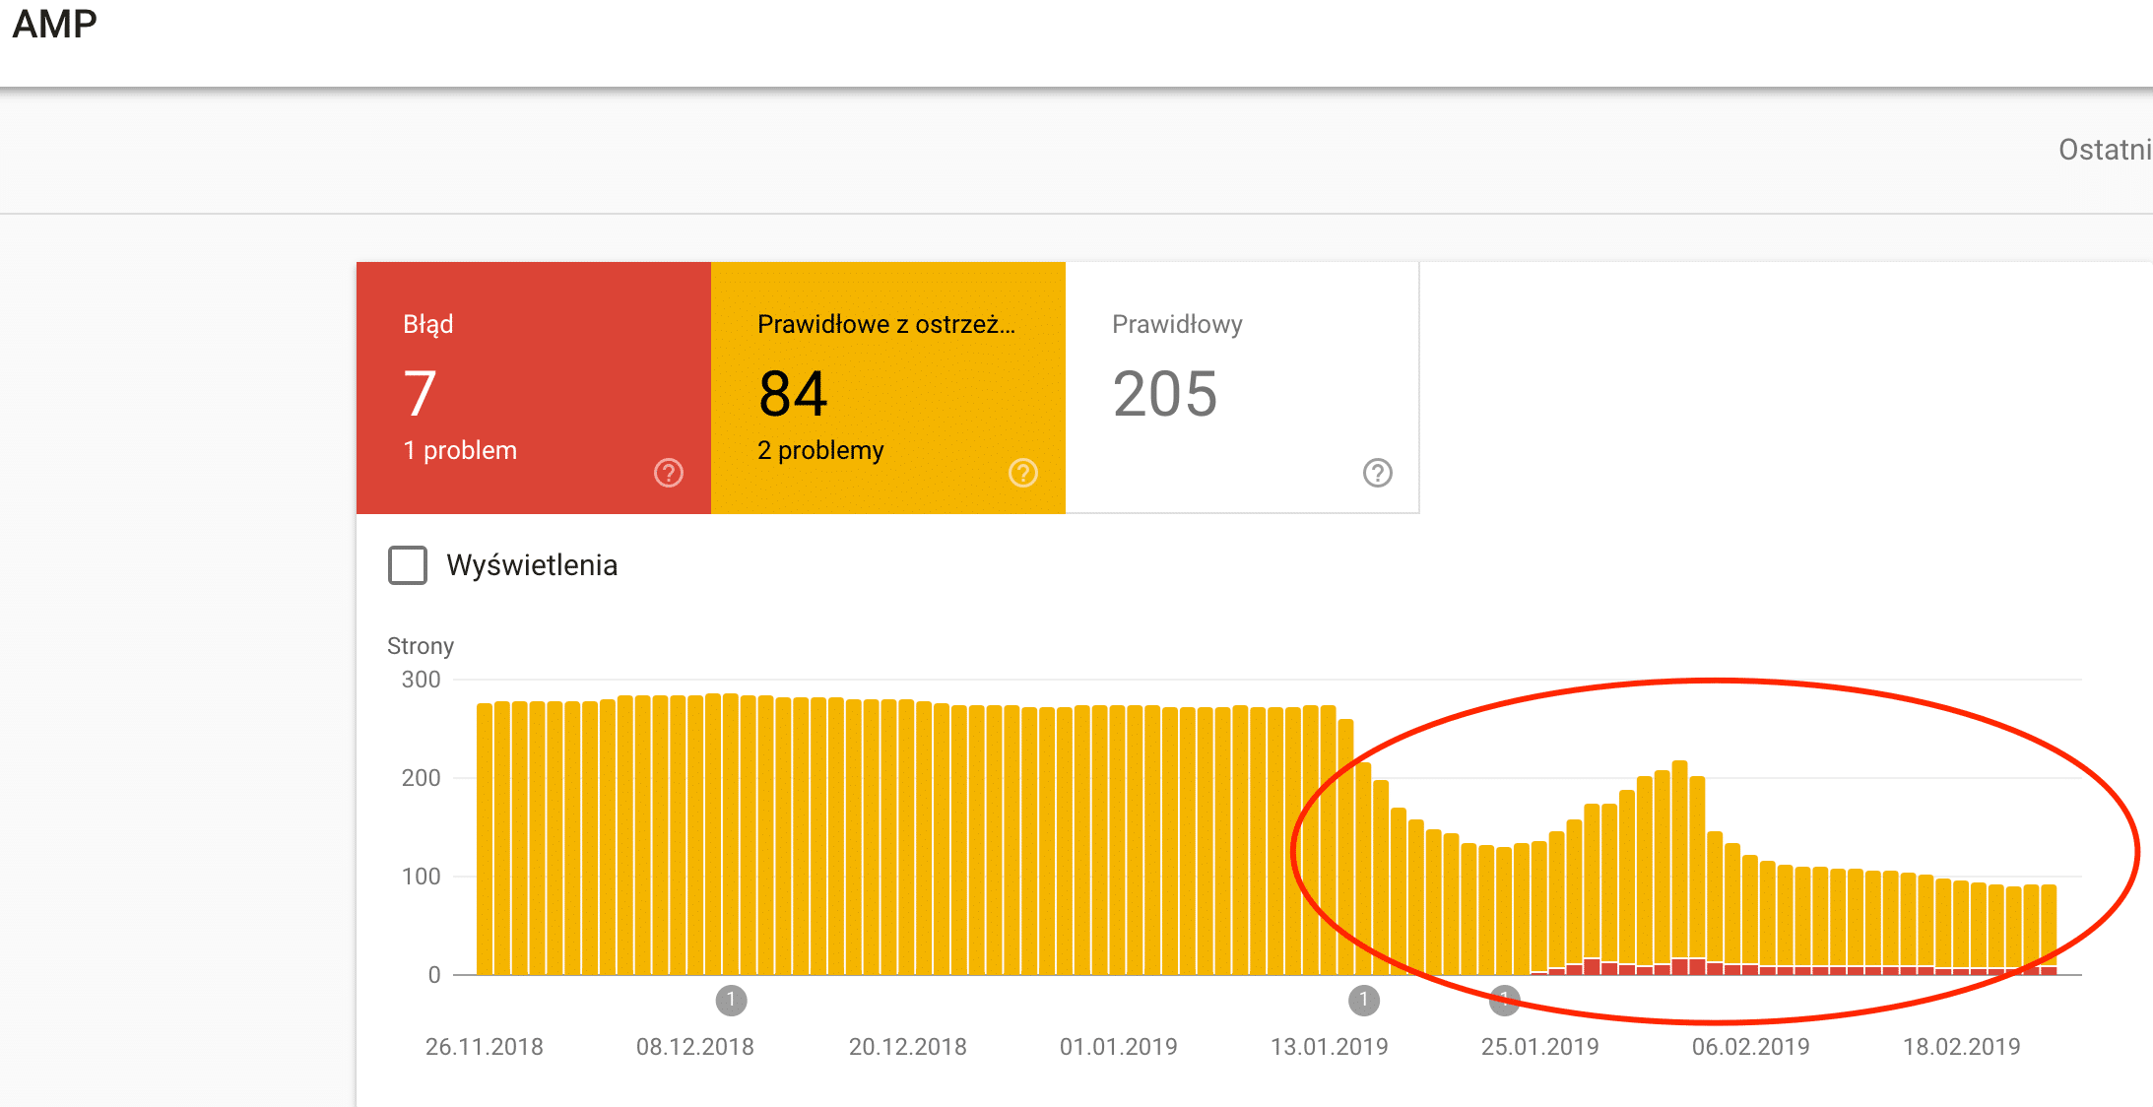Click the Ostatni text at top right
Viewport: 2153px width, 1107px height.
[2104, 150]
